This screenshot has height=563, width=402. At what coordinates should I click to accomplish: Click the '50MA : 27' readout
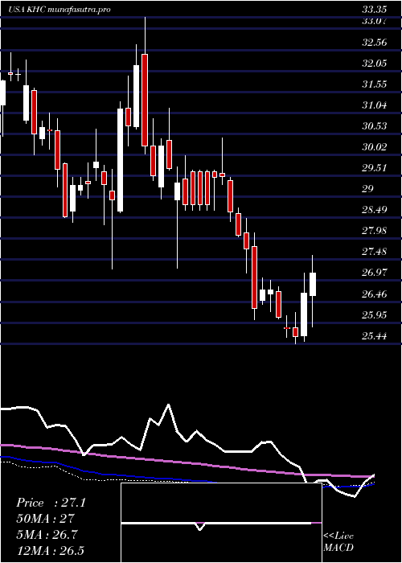point(45,519)
